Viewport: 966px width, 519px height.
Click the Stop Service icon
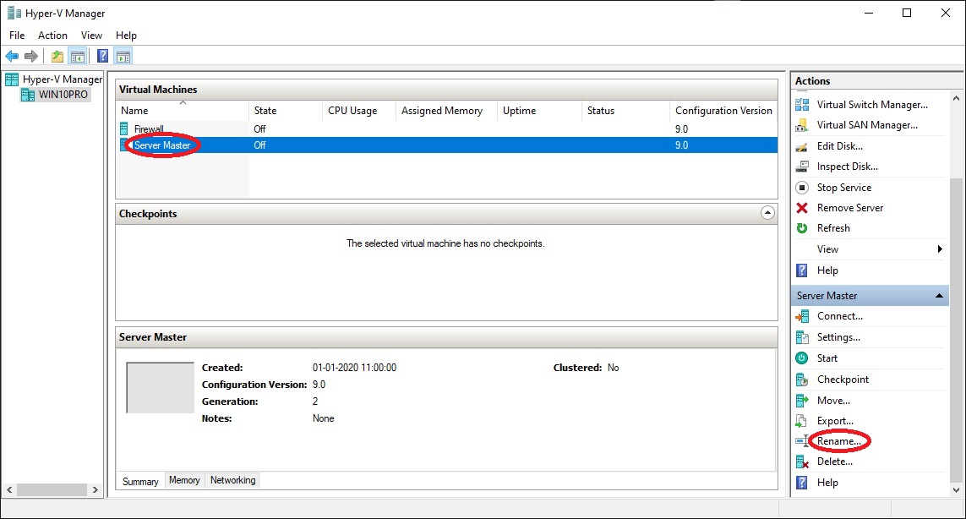802,188
